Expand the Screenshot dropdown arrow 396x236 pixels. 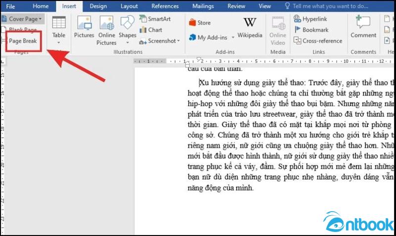coord(179,41)
